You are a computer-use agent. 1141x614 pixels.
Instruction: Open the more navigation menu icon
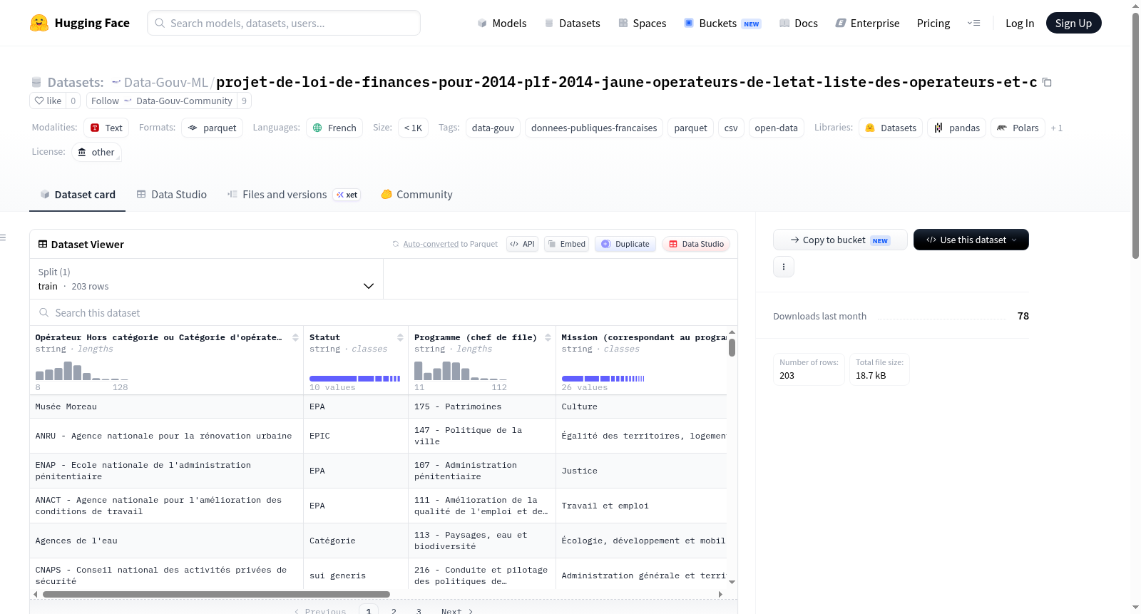(x=973, y=23)
